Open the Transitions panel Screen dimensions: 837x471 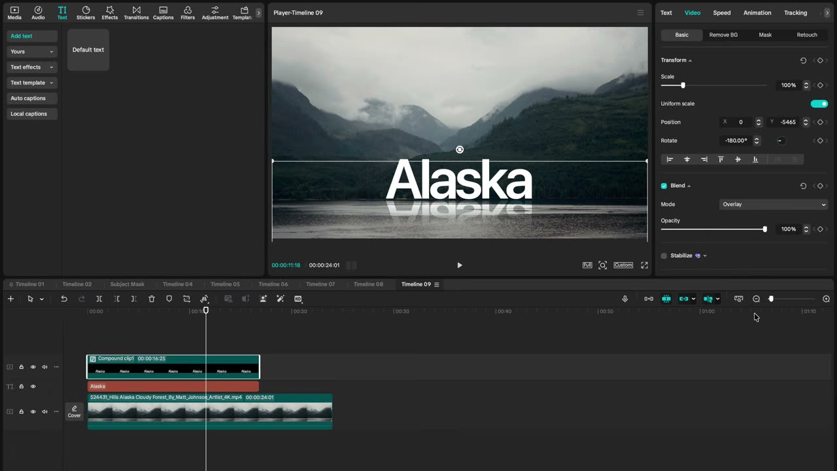tap(136, 12)
